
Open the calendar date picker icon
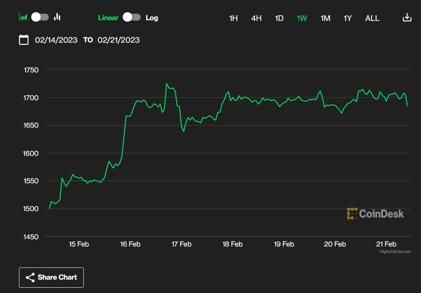tap(24, 40)
